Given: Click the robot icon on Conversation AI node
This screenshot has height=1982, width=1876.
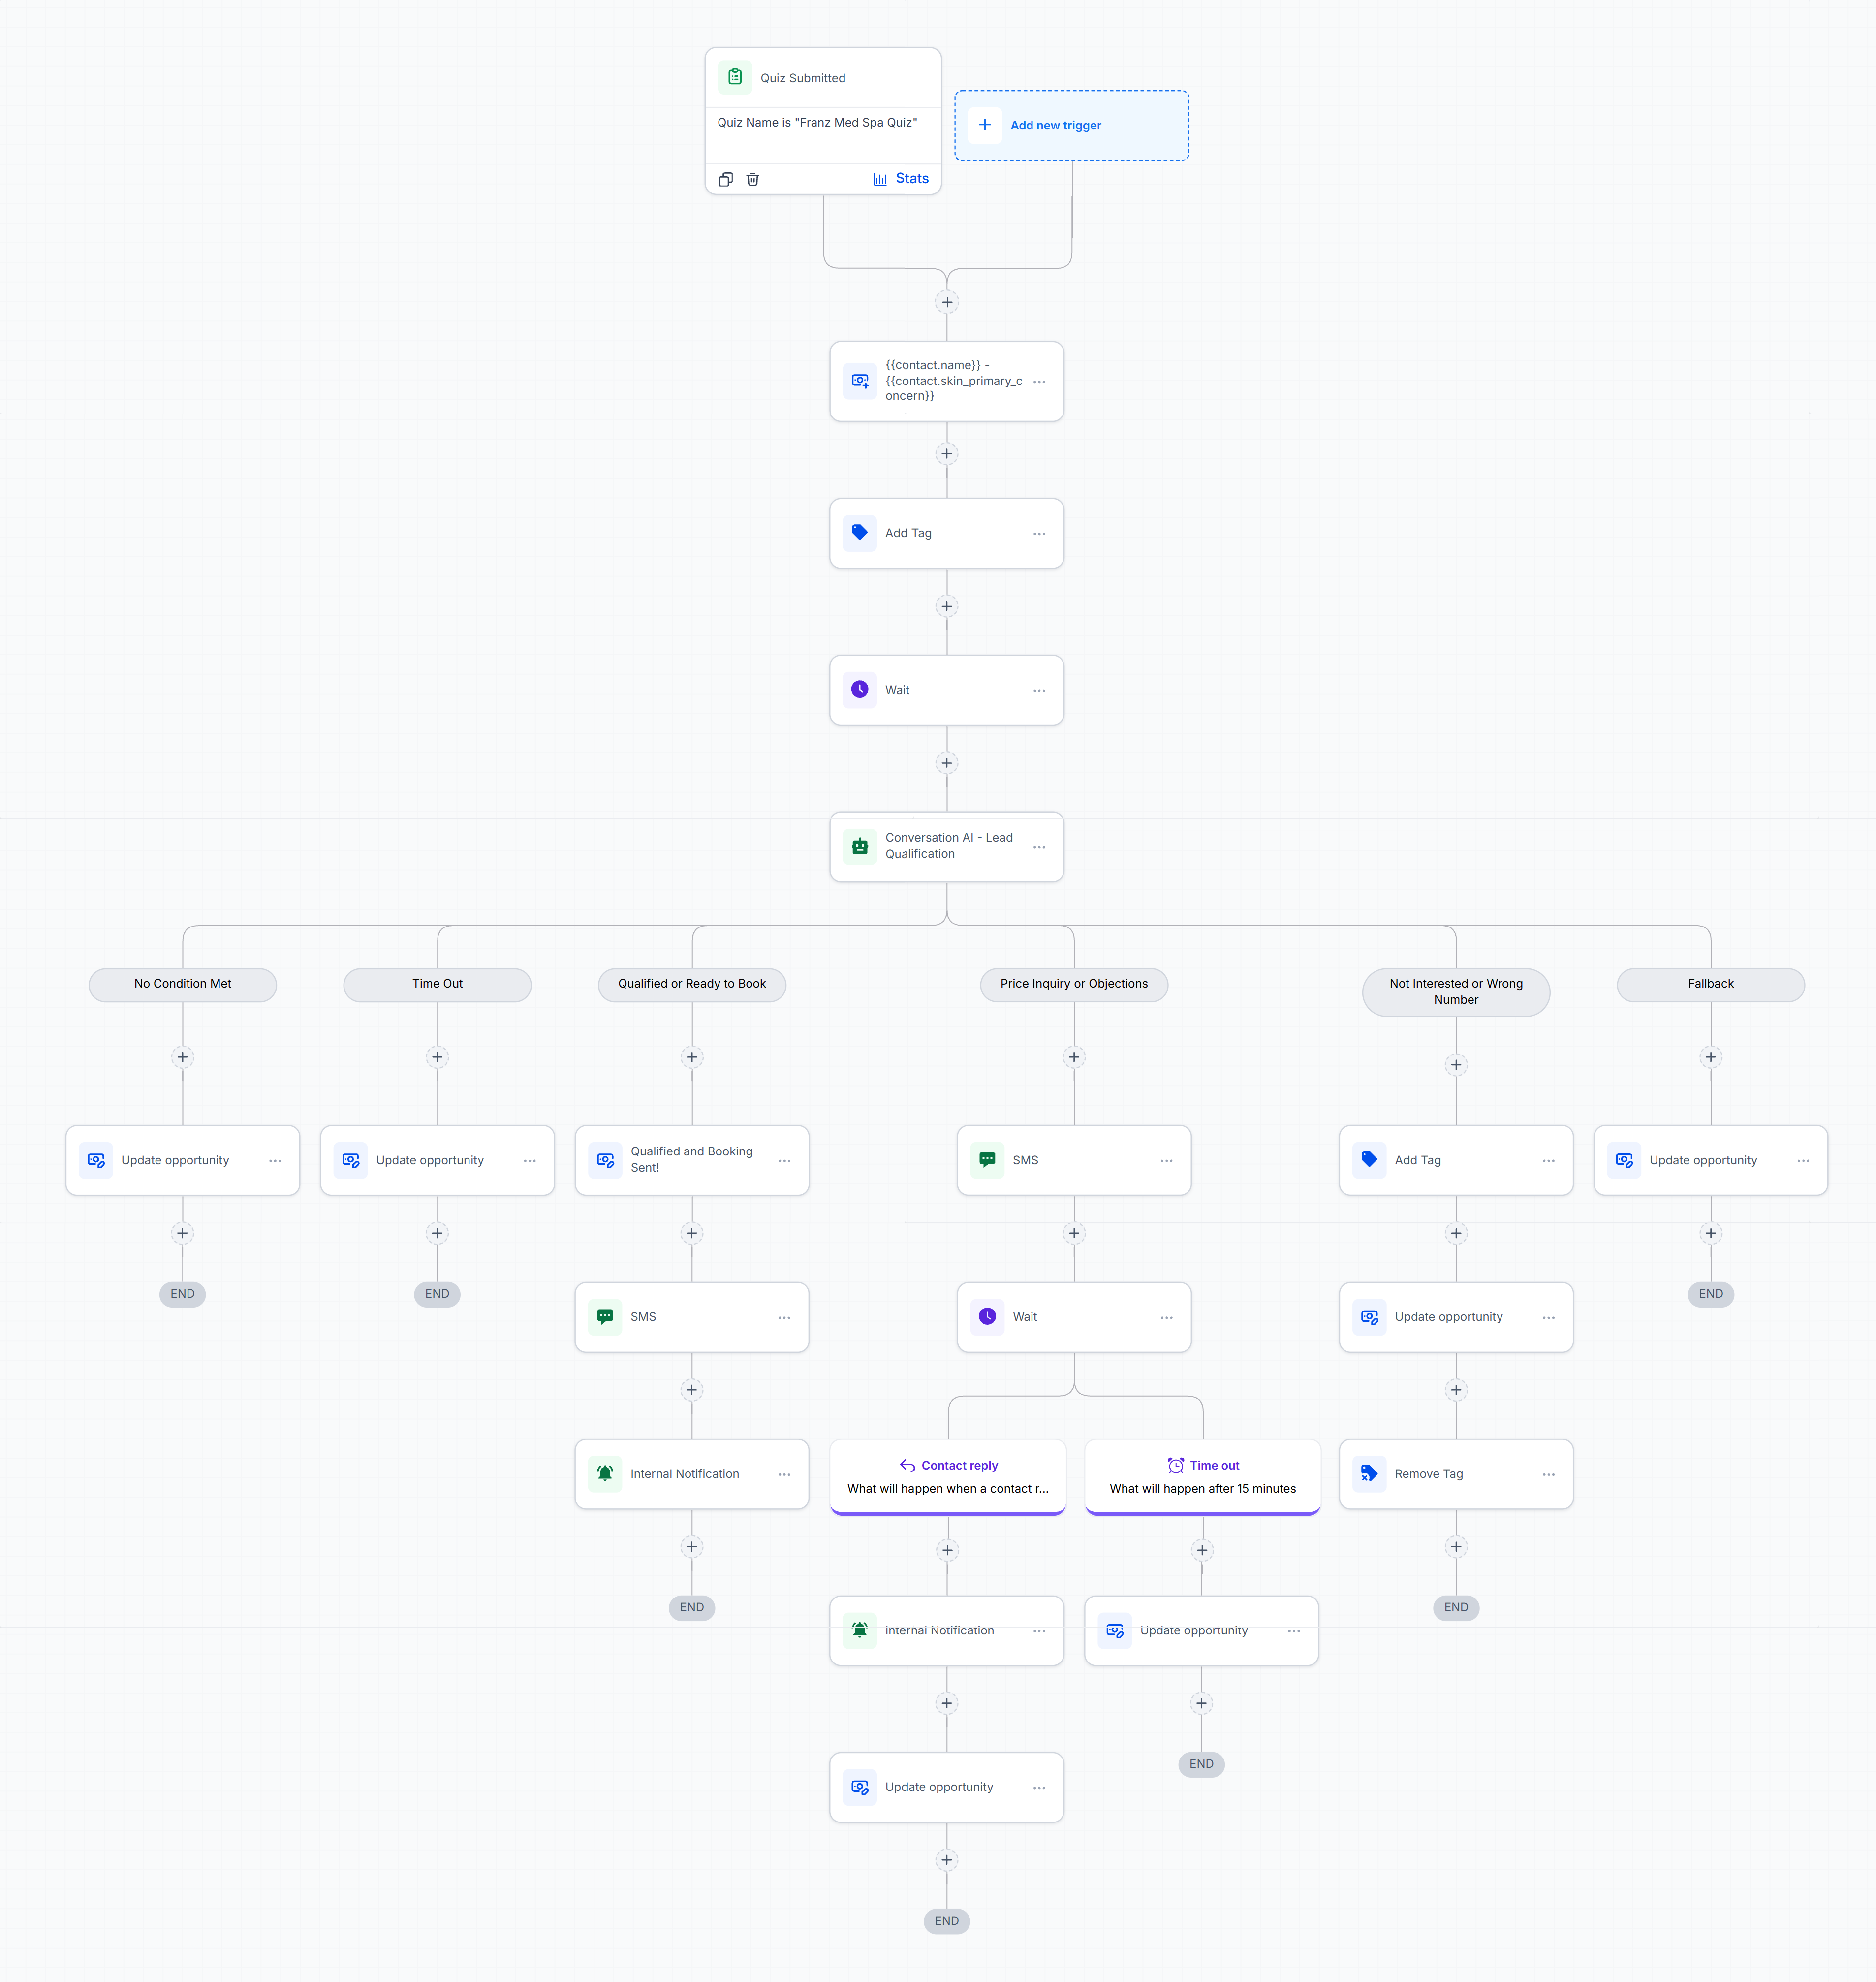Looking at the screenshot, I should [860, 846].
